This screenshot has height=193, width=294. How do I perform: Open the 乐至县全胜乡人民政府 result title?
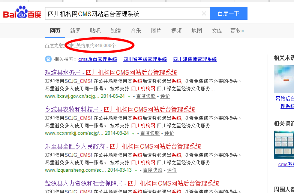(x=123, y=146)
